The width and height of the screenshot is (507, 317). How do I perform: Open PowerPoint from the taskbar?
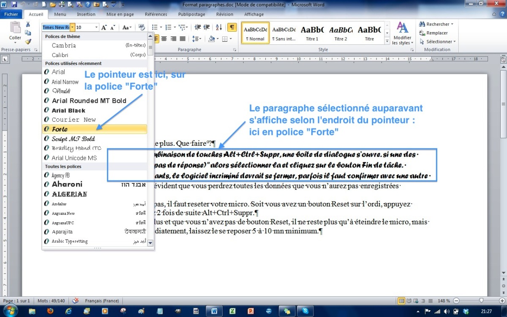[250, 311]
